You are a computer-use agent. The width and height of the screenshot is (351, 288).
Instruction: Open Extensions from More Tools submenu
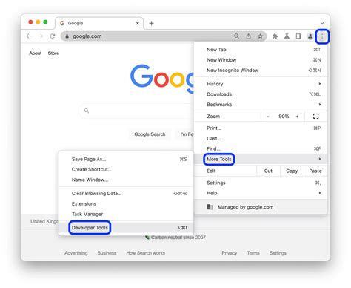(x=126, y=204)
